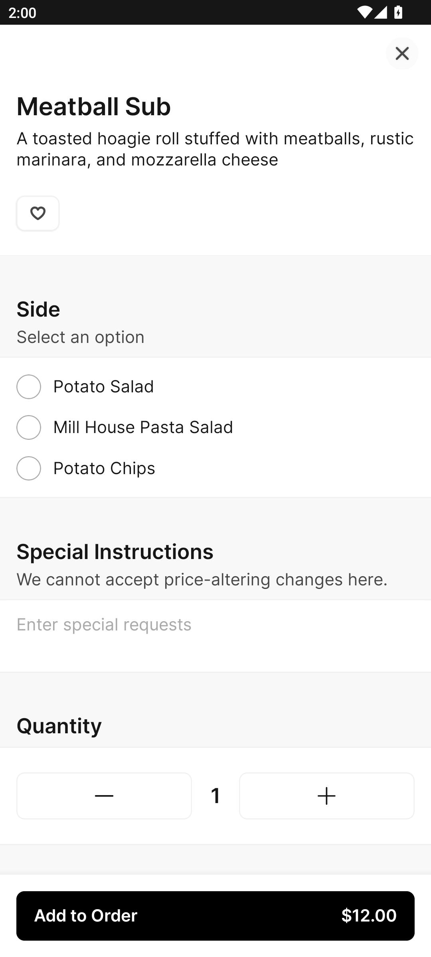Tap the Meatball Sub title heading
The height and width of the screenshot is (957, 431).
coord(94,106)
